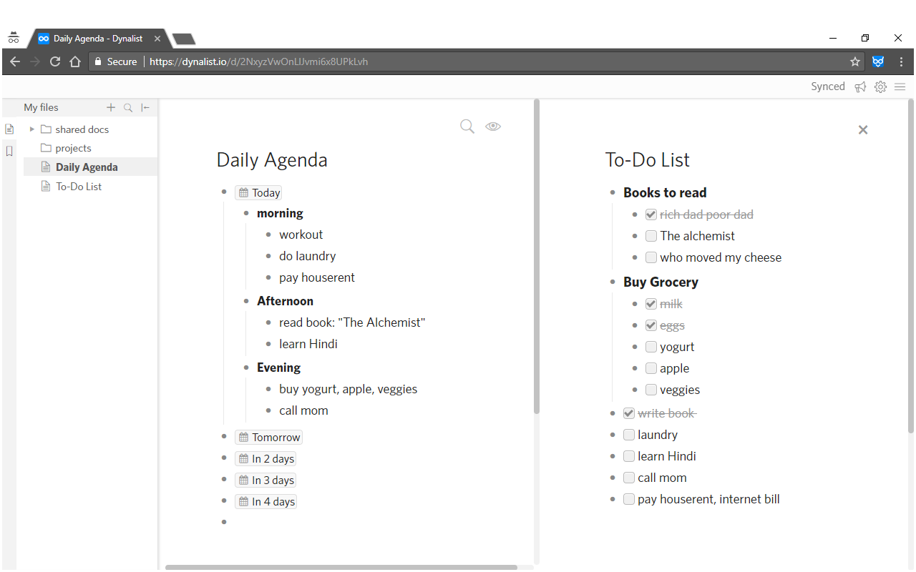This screenshot has height=572, width=916.
Task: Search within the Daily Agenda document
Action: pyautogui.click(x=467, y=127)
